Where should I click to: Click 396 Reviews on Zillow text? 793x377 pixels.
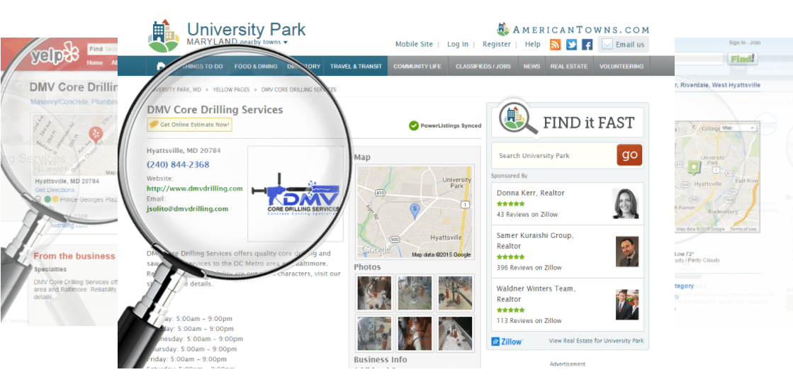(529, 268)
